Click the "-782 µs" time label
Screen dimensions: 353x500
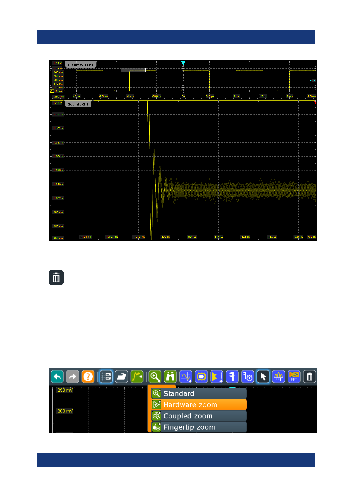click(272, 237)
